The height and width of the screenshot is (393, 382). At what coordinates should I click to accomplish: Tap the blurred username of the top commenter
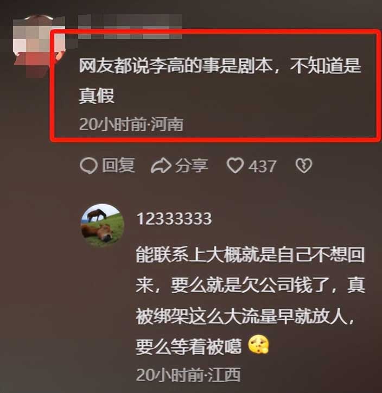(x=130, y=26)
